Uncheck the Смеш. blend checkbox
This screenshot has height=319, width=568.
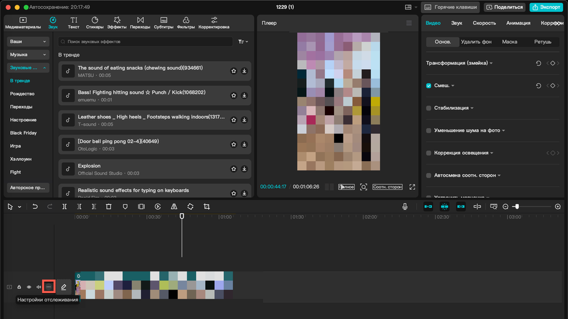(x=428, y=86)
